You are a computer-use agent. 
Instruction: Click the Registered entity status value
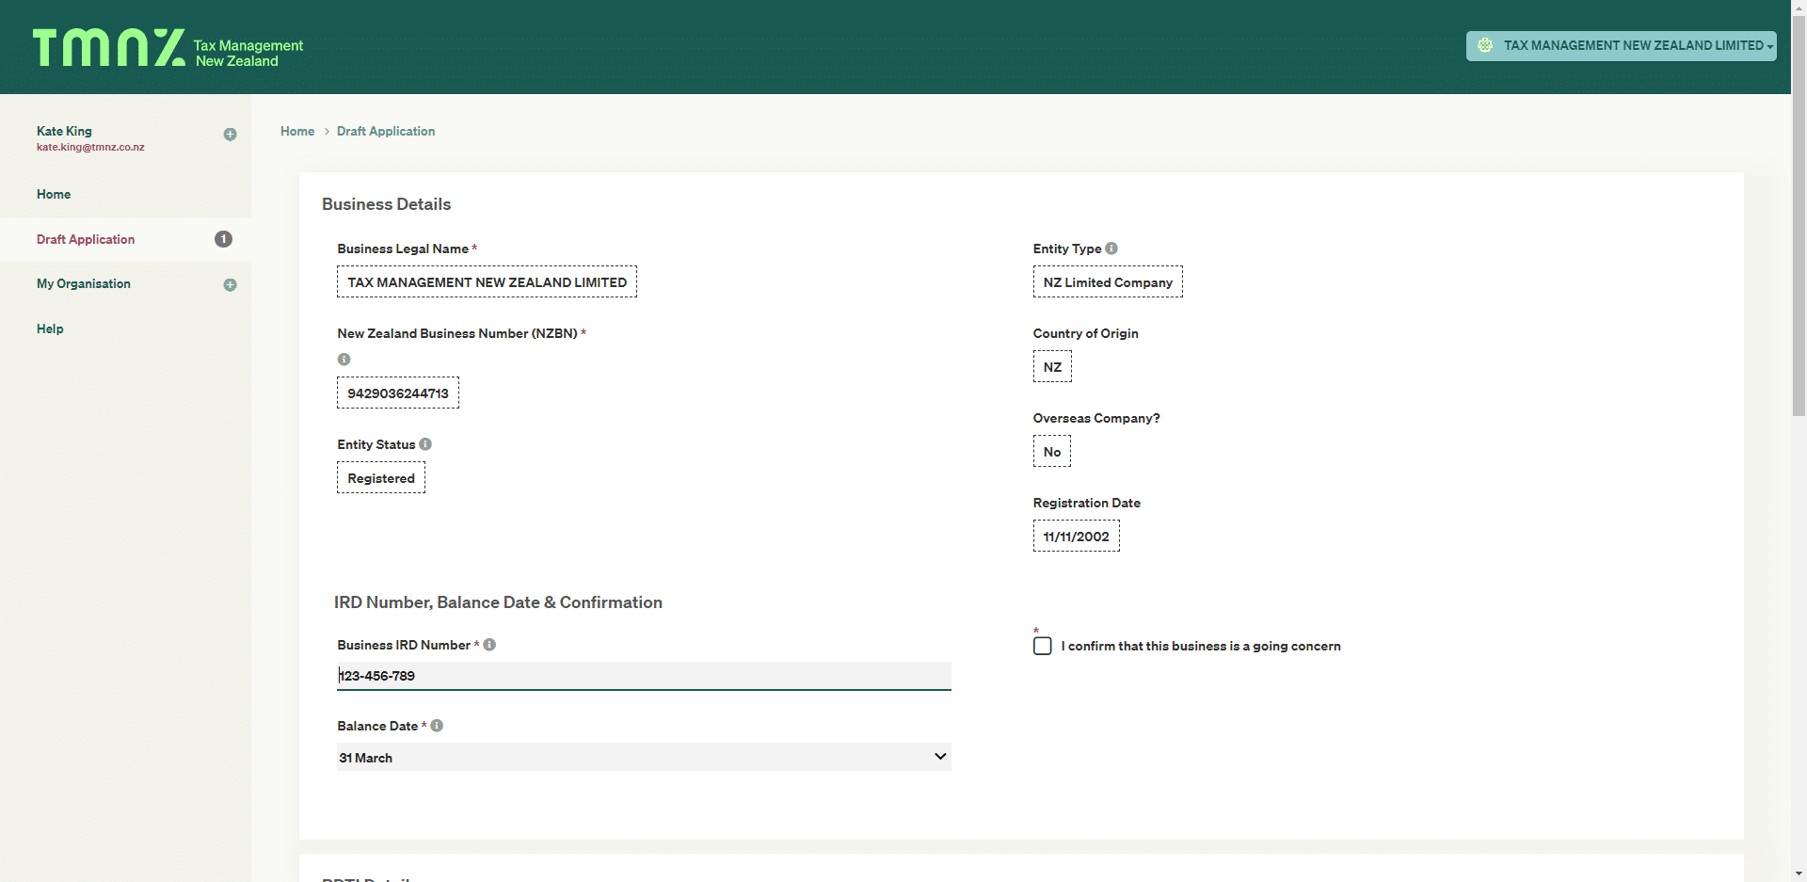381,477
